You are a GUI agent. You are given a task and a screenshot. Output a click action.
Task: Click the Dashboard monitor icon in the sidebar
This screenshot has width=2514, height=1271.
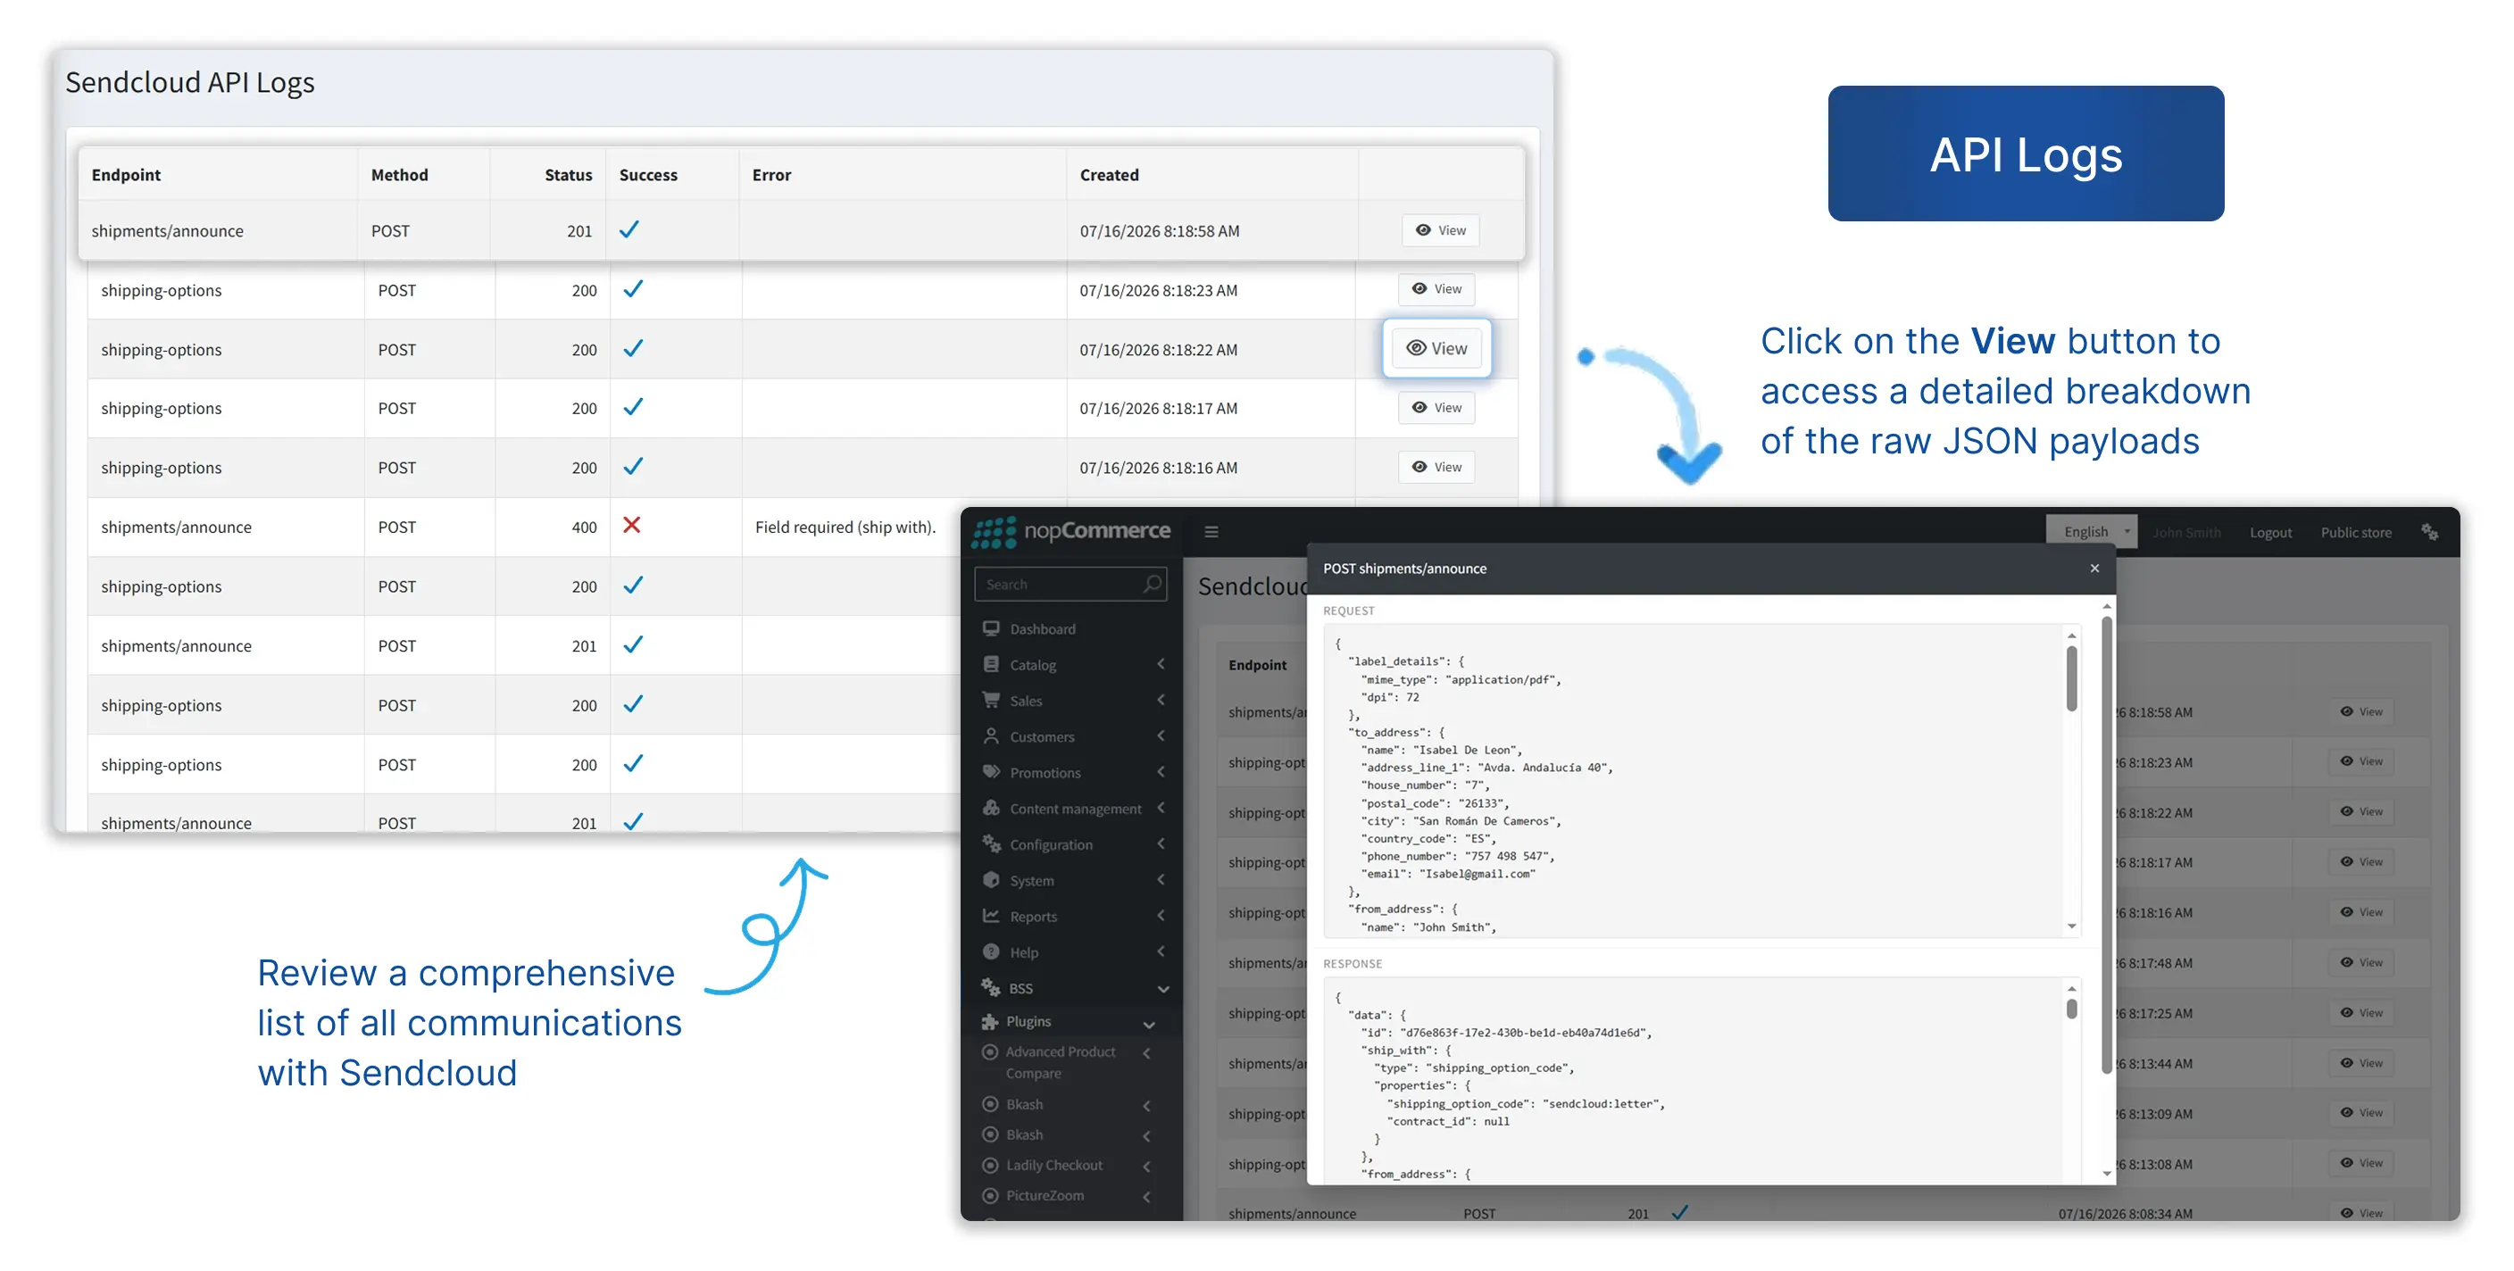(991, 628)
